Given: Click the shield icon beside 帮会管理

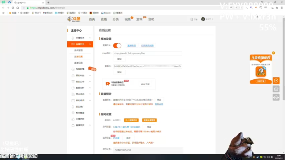Looking at the screenshot, I should pos(73,113).
